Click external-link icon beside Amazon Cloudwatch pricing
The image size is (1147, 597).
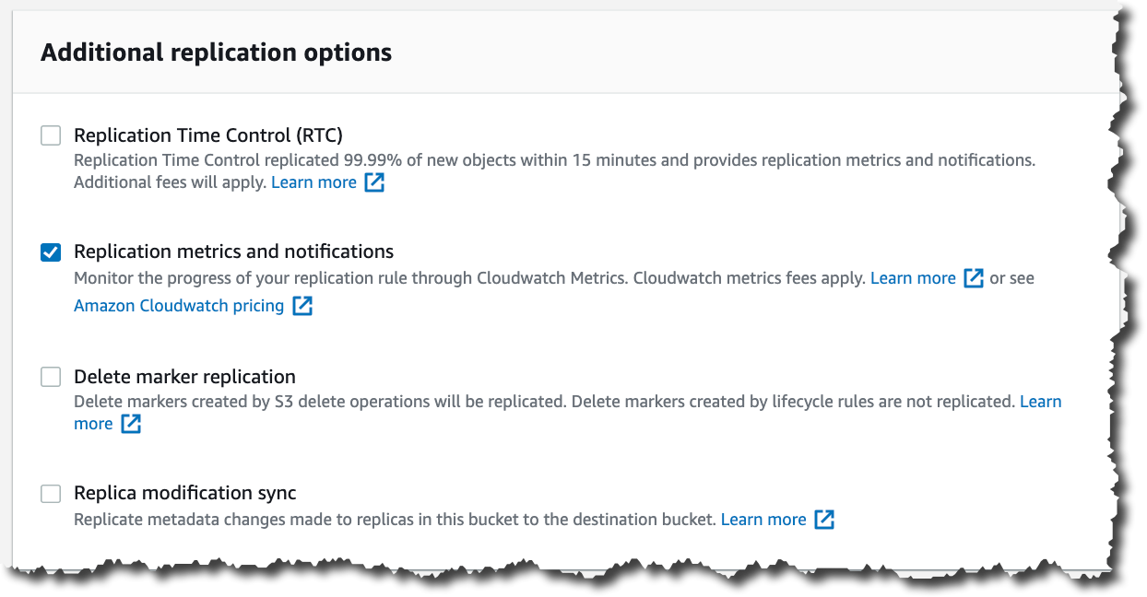(x=302, y=306)
